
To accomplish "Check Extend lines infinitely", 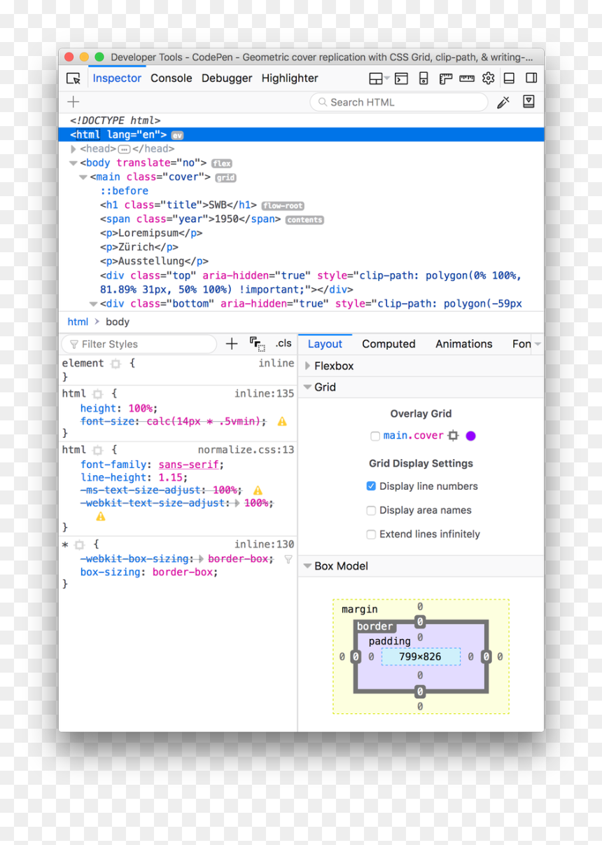I will click(371, 535).
